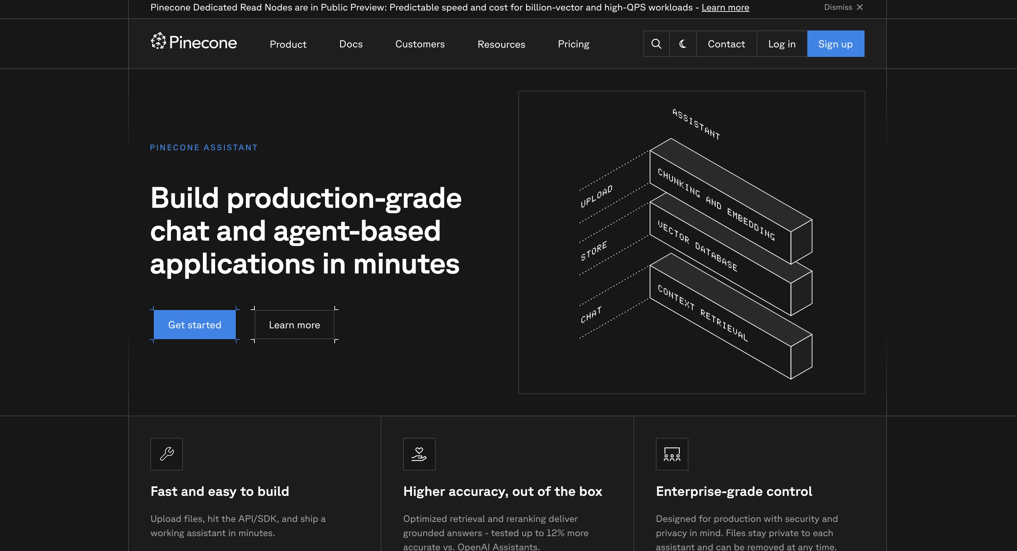
Task: Click the Log in link
Action: pyautogui.click(x=782, y=44)
